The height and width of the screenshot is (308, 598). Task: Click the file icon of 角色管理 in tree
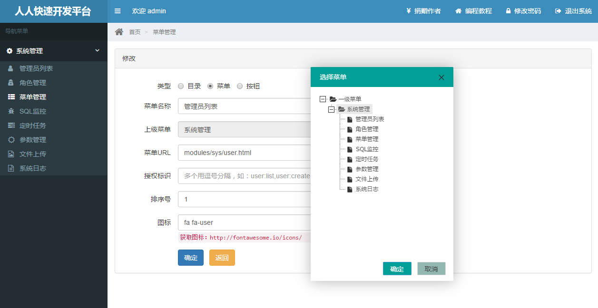pos(350,129)
